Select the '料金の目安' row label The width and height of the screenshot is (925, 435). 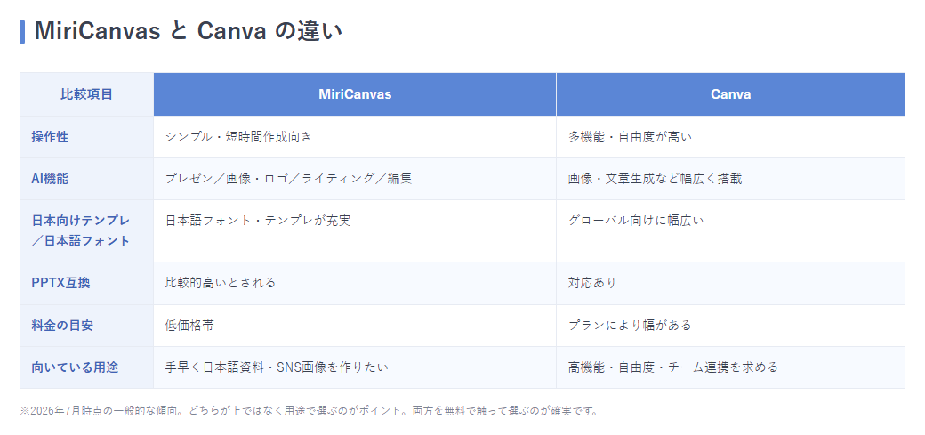pos(87,326)
